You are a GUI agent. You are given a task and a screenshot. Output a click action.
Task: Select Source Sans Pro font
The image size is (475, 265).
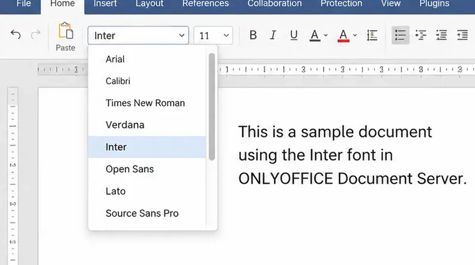[x=147, y=213]
